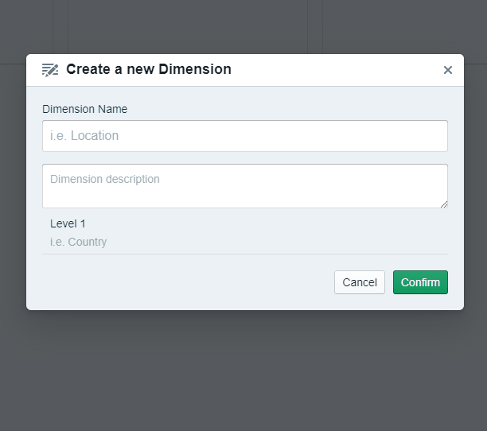Focus the Dimension Name input field
This screenshot has height=431, width=487.
(245, 136)
